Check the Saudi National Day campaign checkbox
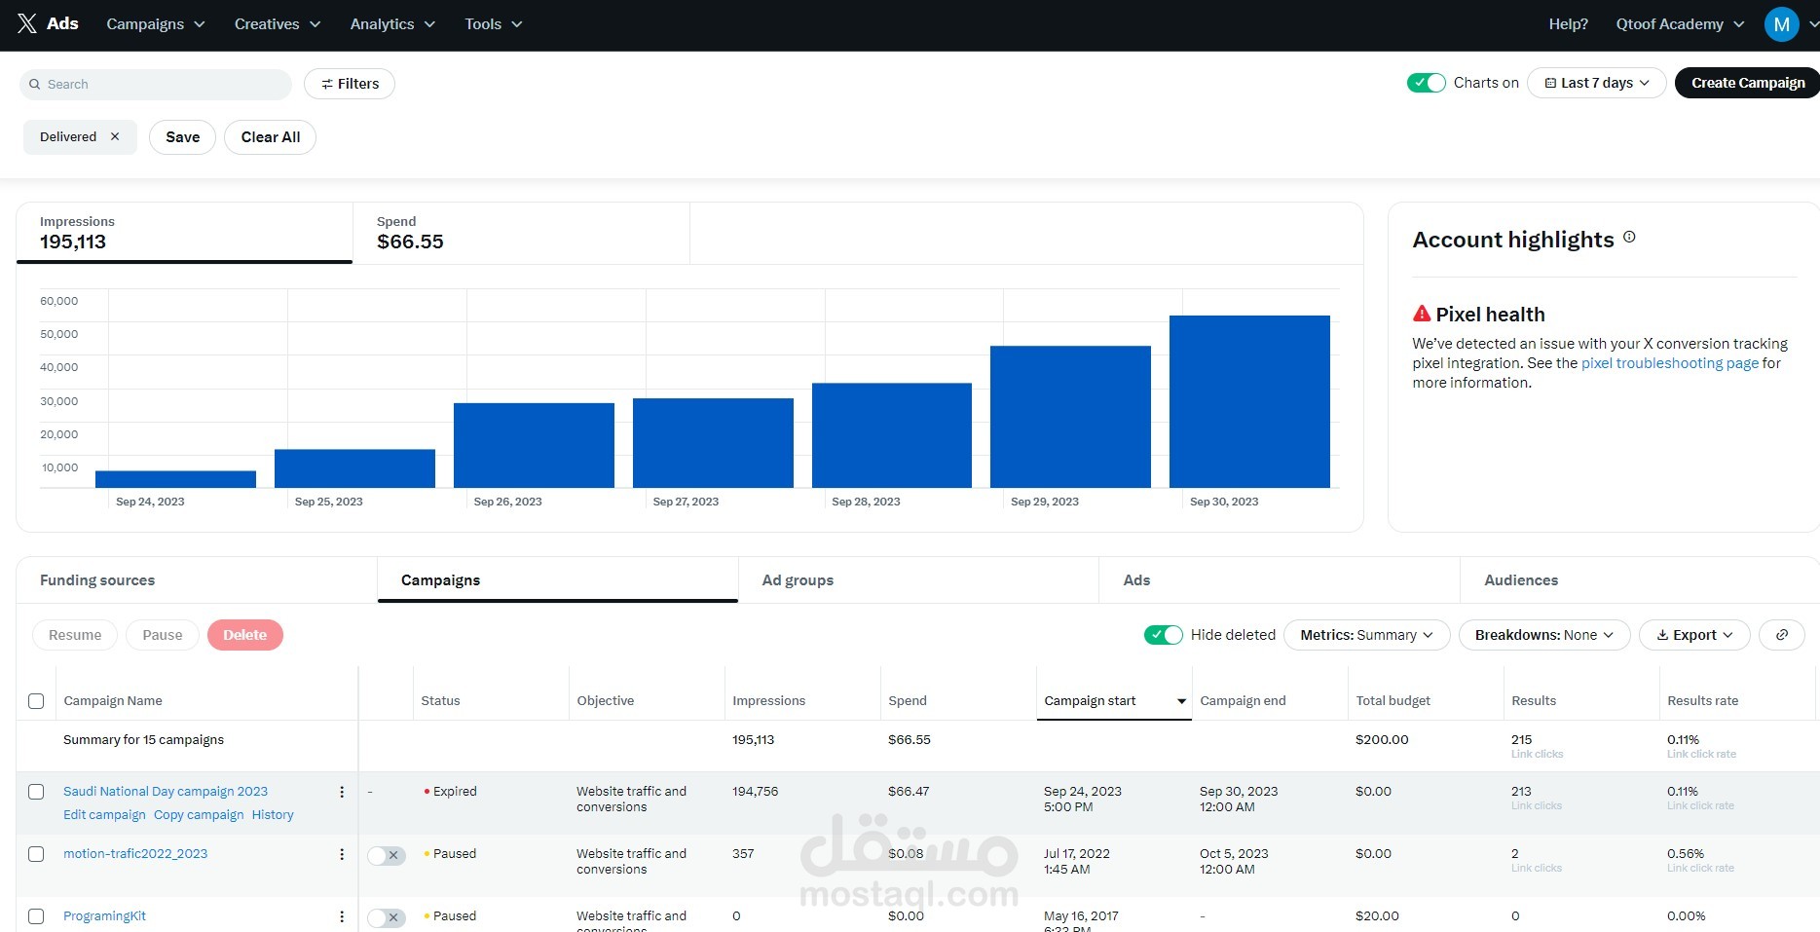This screenshot has height=932, width=1820. click(36, 792)
